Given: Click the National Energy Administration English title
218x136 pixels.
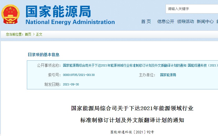Looking at the screenshot, I should [70, 22].
